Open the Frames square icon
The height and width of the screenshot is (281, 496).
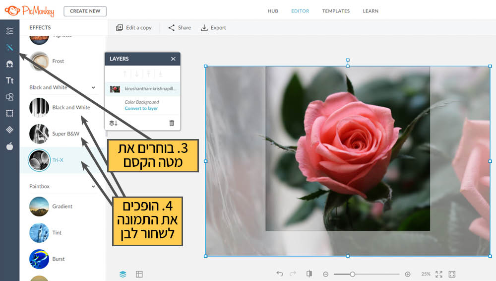[x=9, y=113]
